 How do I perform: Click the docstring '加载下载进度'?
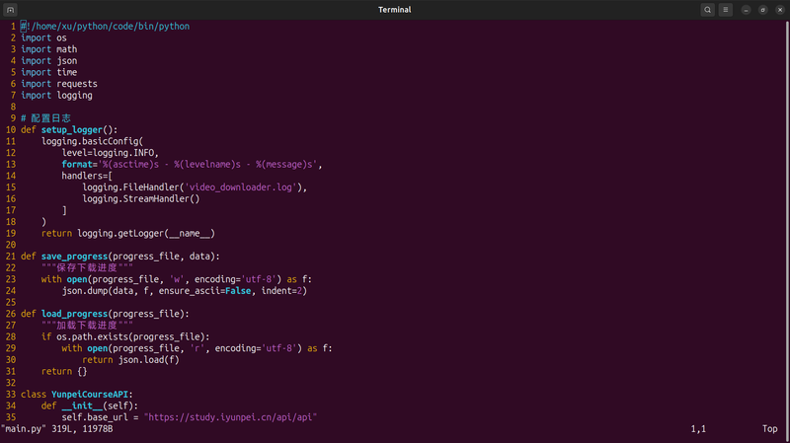point(87,326)
